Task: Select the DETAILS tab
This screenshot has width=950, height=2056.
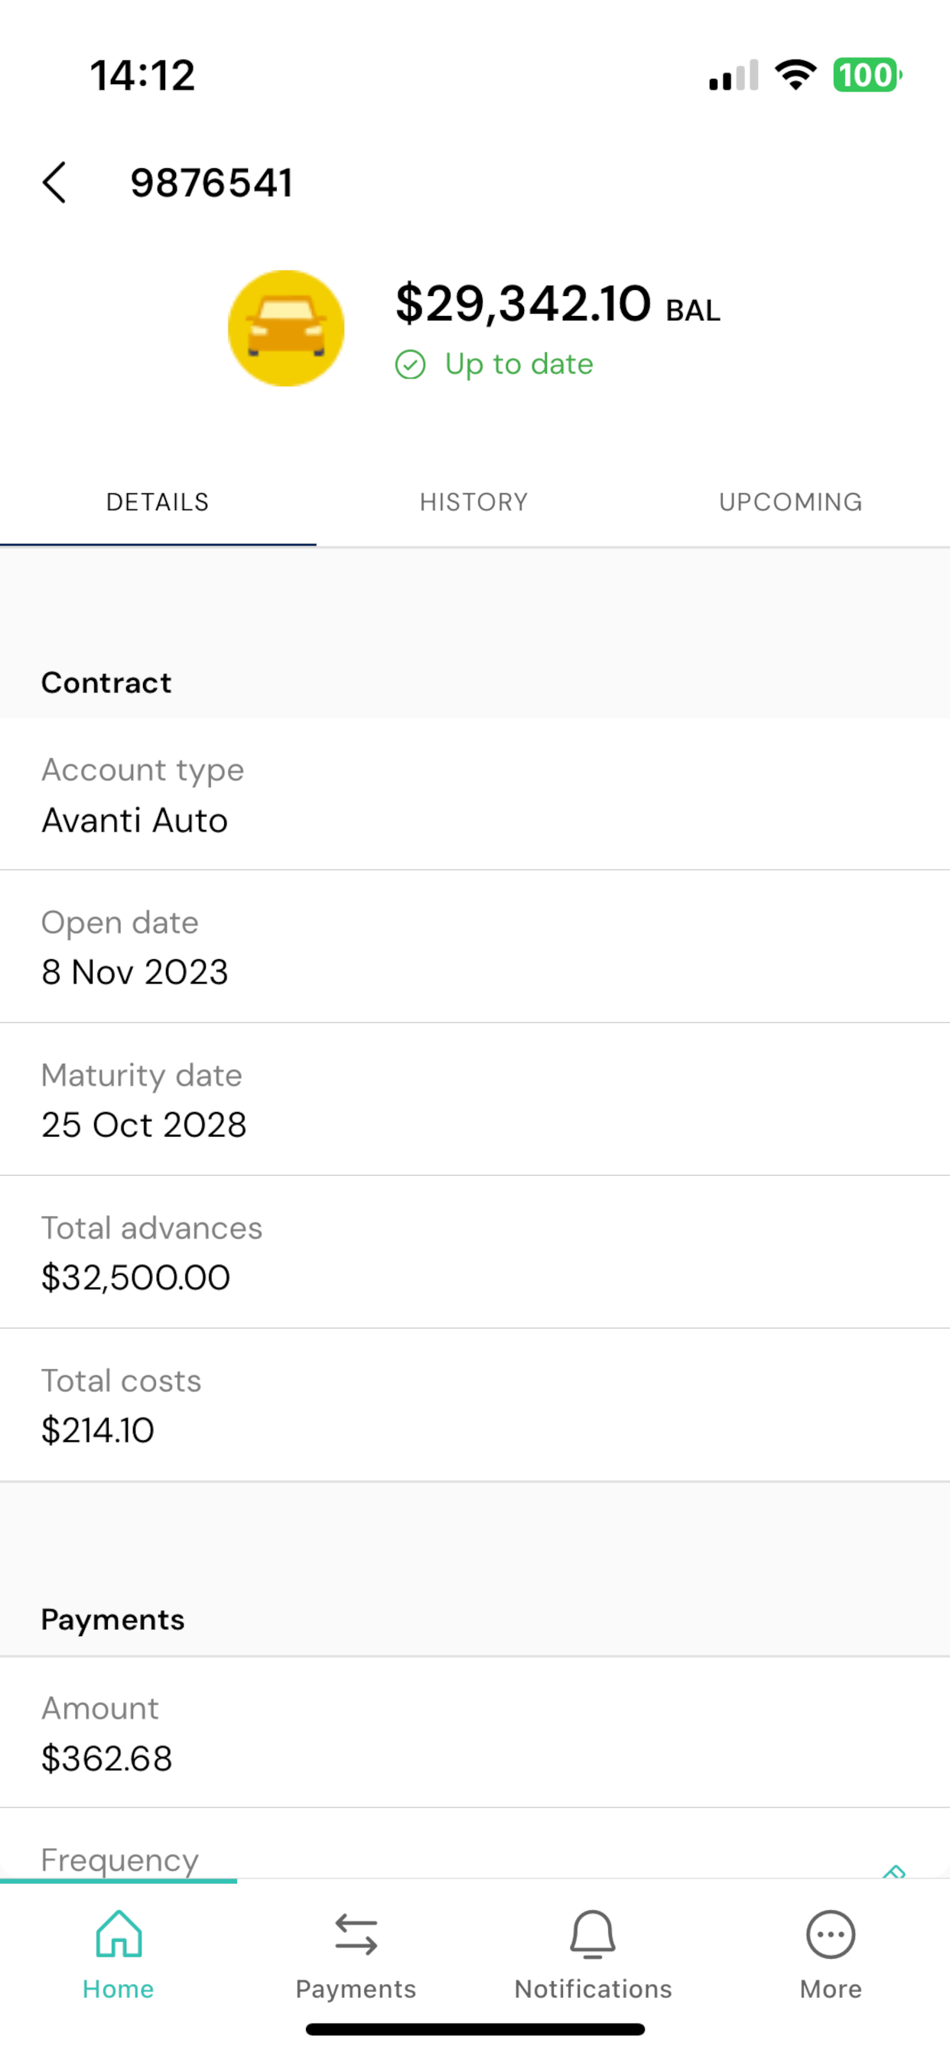Action: (x=158, y=502)
